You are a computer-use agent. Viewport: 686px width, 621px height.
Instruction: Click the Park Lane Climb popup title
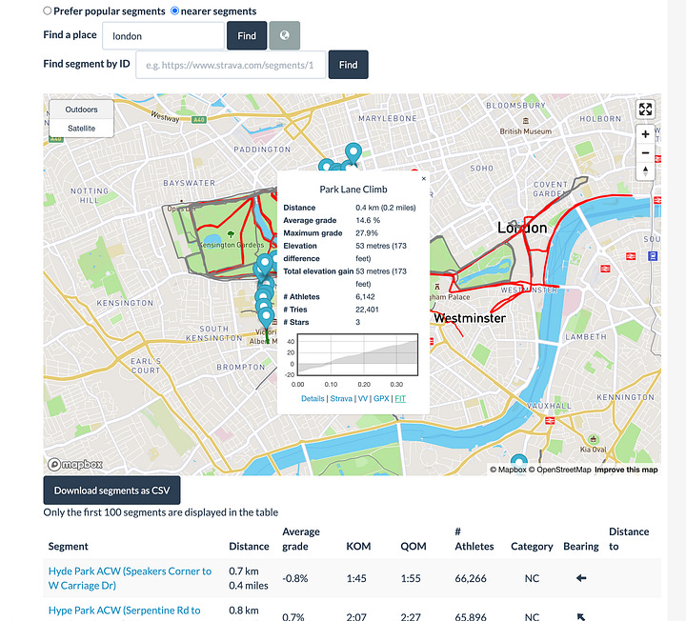[x=353, y=190]
